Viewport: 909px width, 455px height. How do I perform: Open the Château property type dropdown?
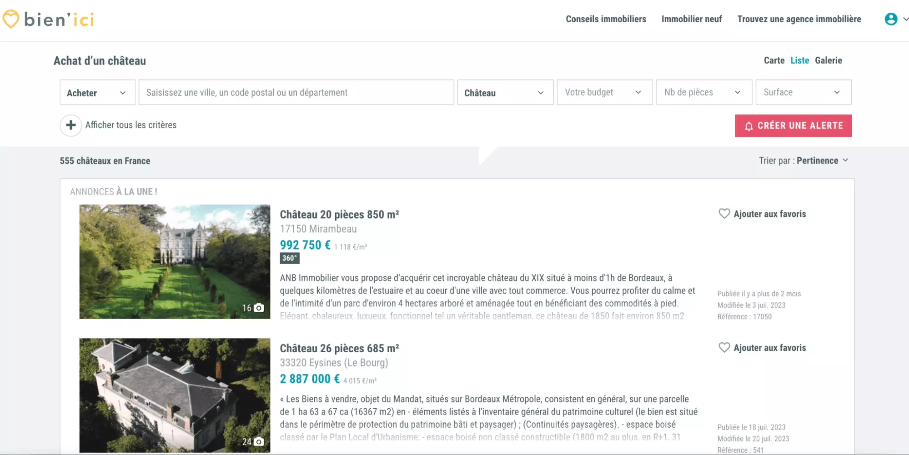505,93
